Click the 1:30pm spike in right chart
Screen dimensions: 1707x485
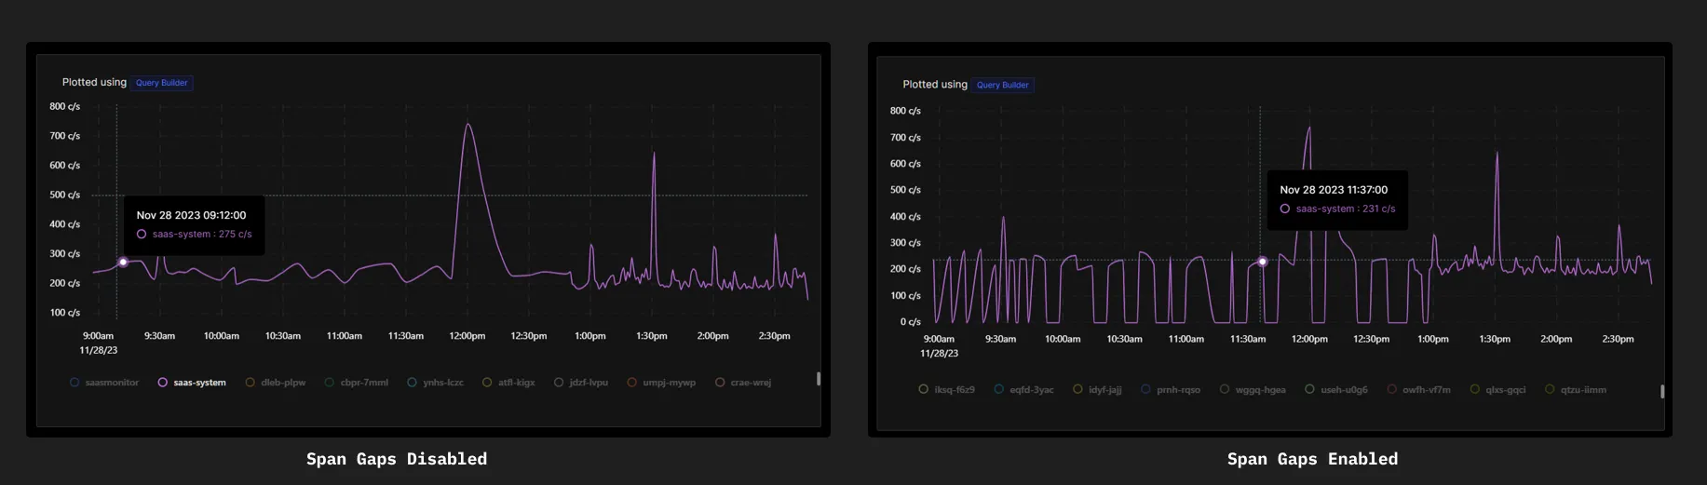[1497, 155]
